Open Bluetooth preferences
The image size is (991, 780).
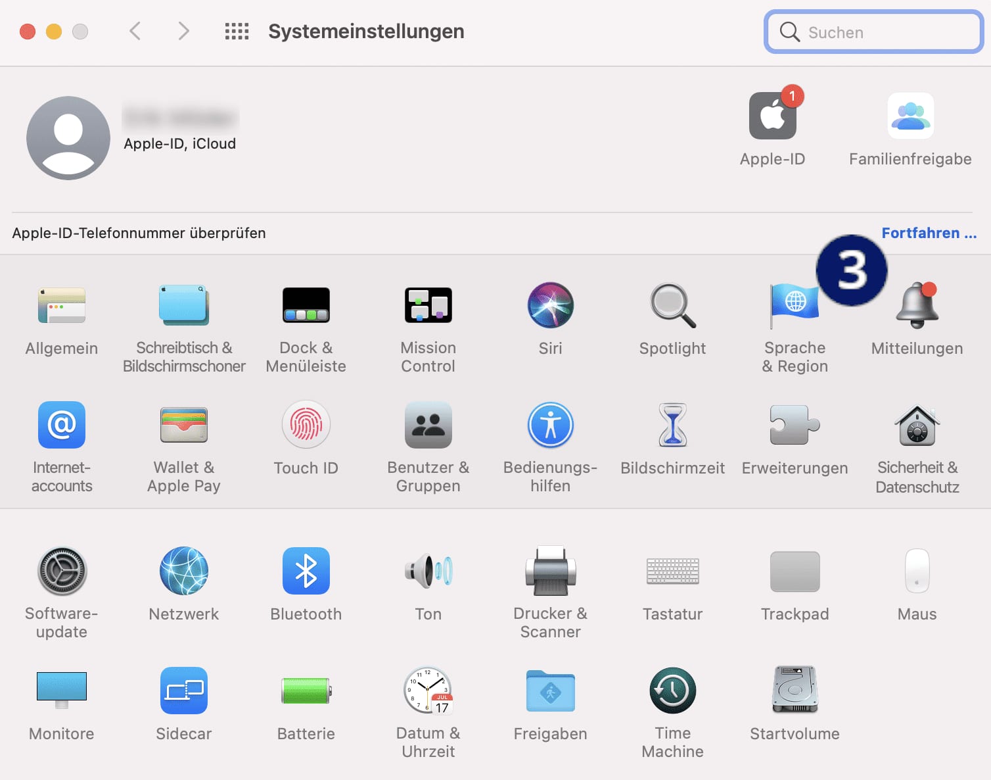(x=306, y=571)
